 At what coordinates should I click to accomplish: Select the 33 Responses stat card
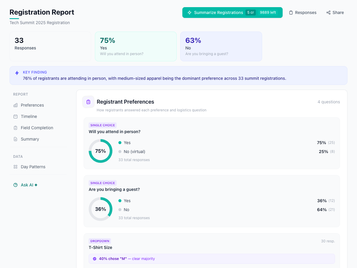click(50, 46)
